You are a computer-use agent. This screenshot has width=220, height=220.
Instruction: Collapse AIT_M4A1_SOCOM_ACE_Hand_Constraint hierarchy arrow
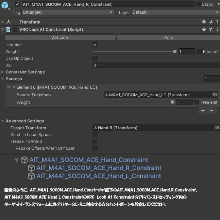pos(17,160)
